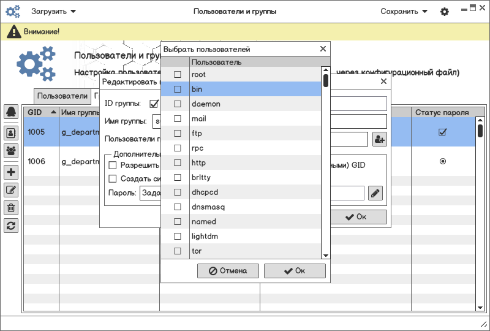490x331 pixels.
Task: Sort by GID column header arrow
Action: click(54, 112)
